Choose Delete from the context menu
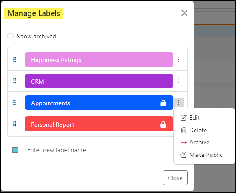This screenshot has height=193, width=236. pyautogui.click(x=204, y=130)
